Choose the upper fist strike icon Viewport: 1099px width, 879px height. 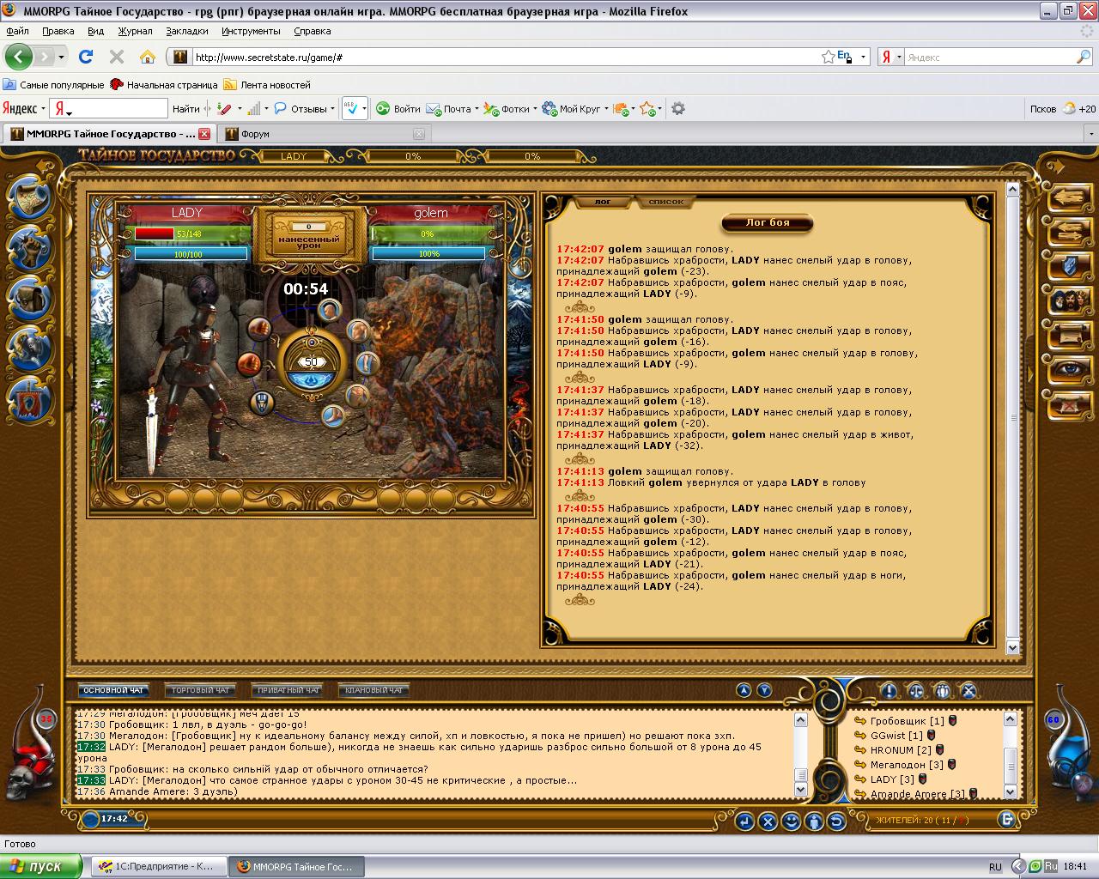point(258,329)
